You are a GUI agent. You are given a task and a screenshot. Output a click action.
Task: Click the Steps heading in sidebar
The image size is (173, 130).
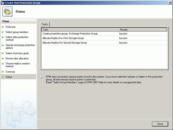coord(6,21)
